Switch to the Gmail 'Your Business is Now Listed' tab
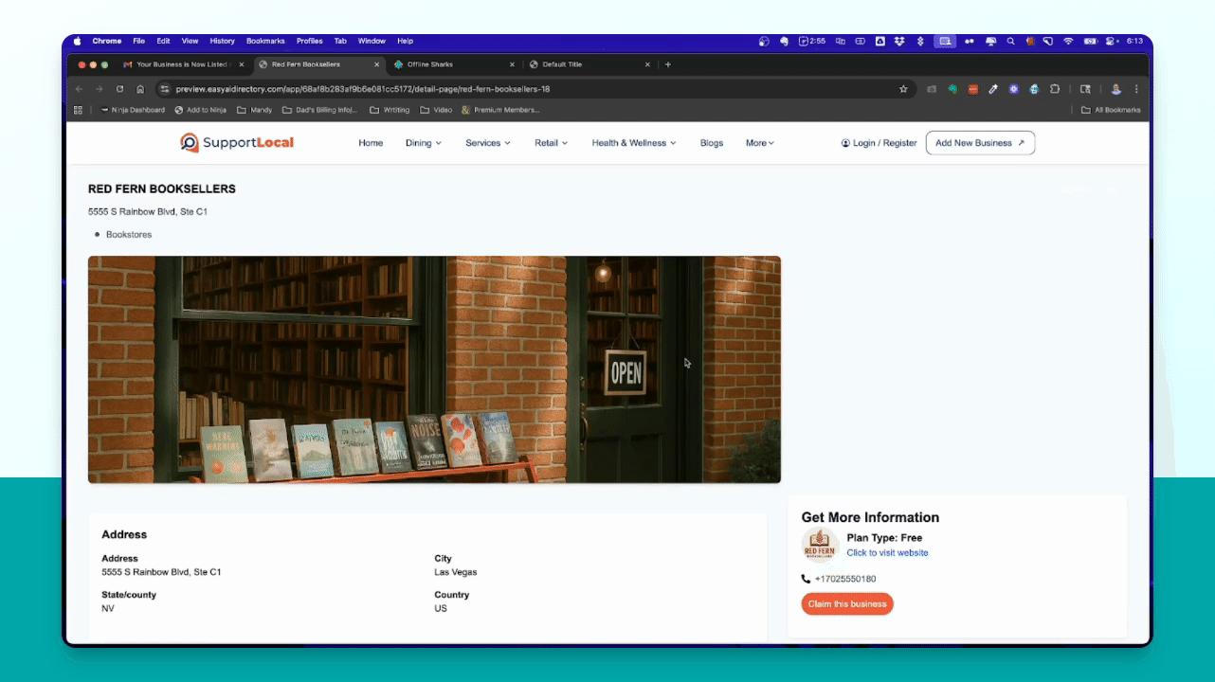1215x682 pixels. [185, 64]
